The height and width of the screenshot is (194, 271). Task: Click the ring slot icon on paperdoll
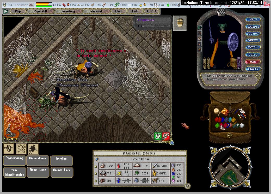click(199, 44)
